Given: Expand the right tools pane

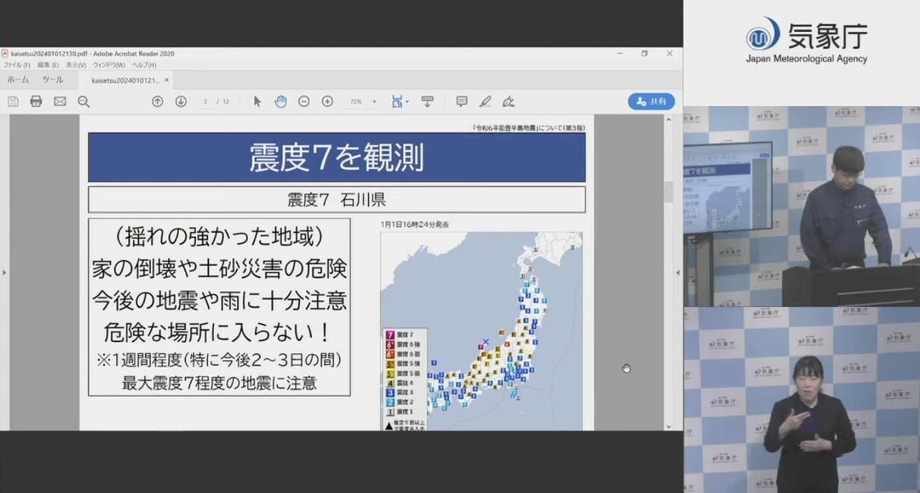Looking at the screenshot, I should [677, 273].
